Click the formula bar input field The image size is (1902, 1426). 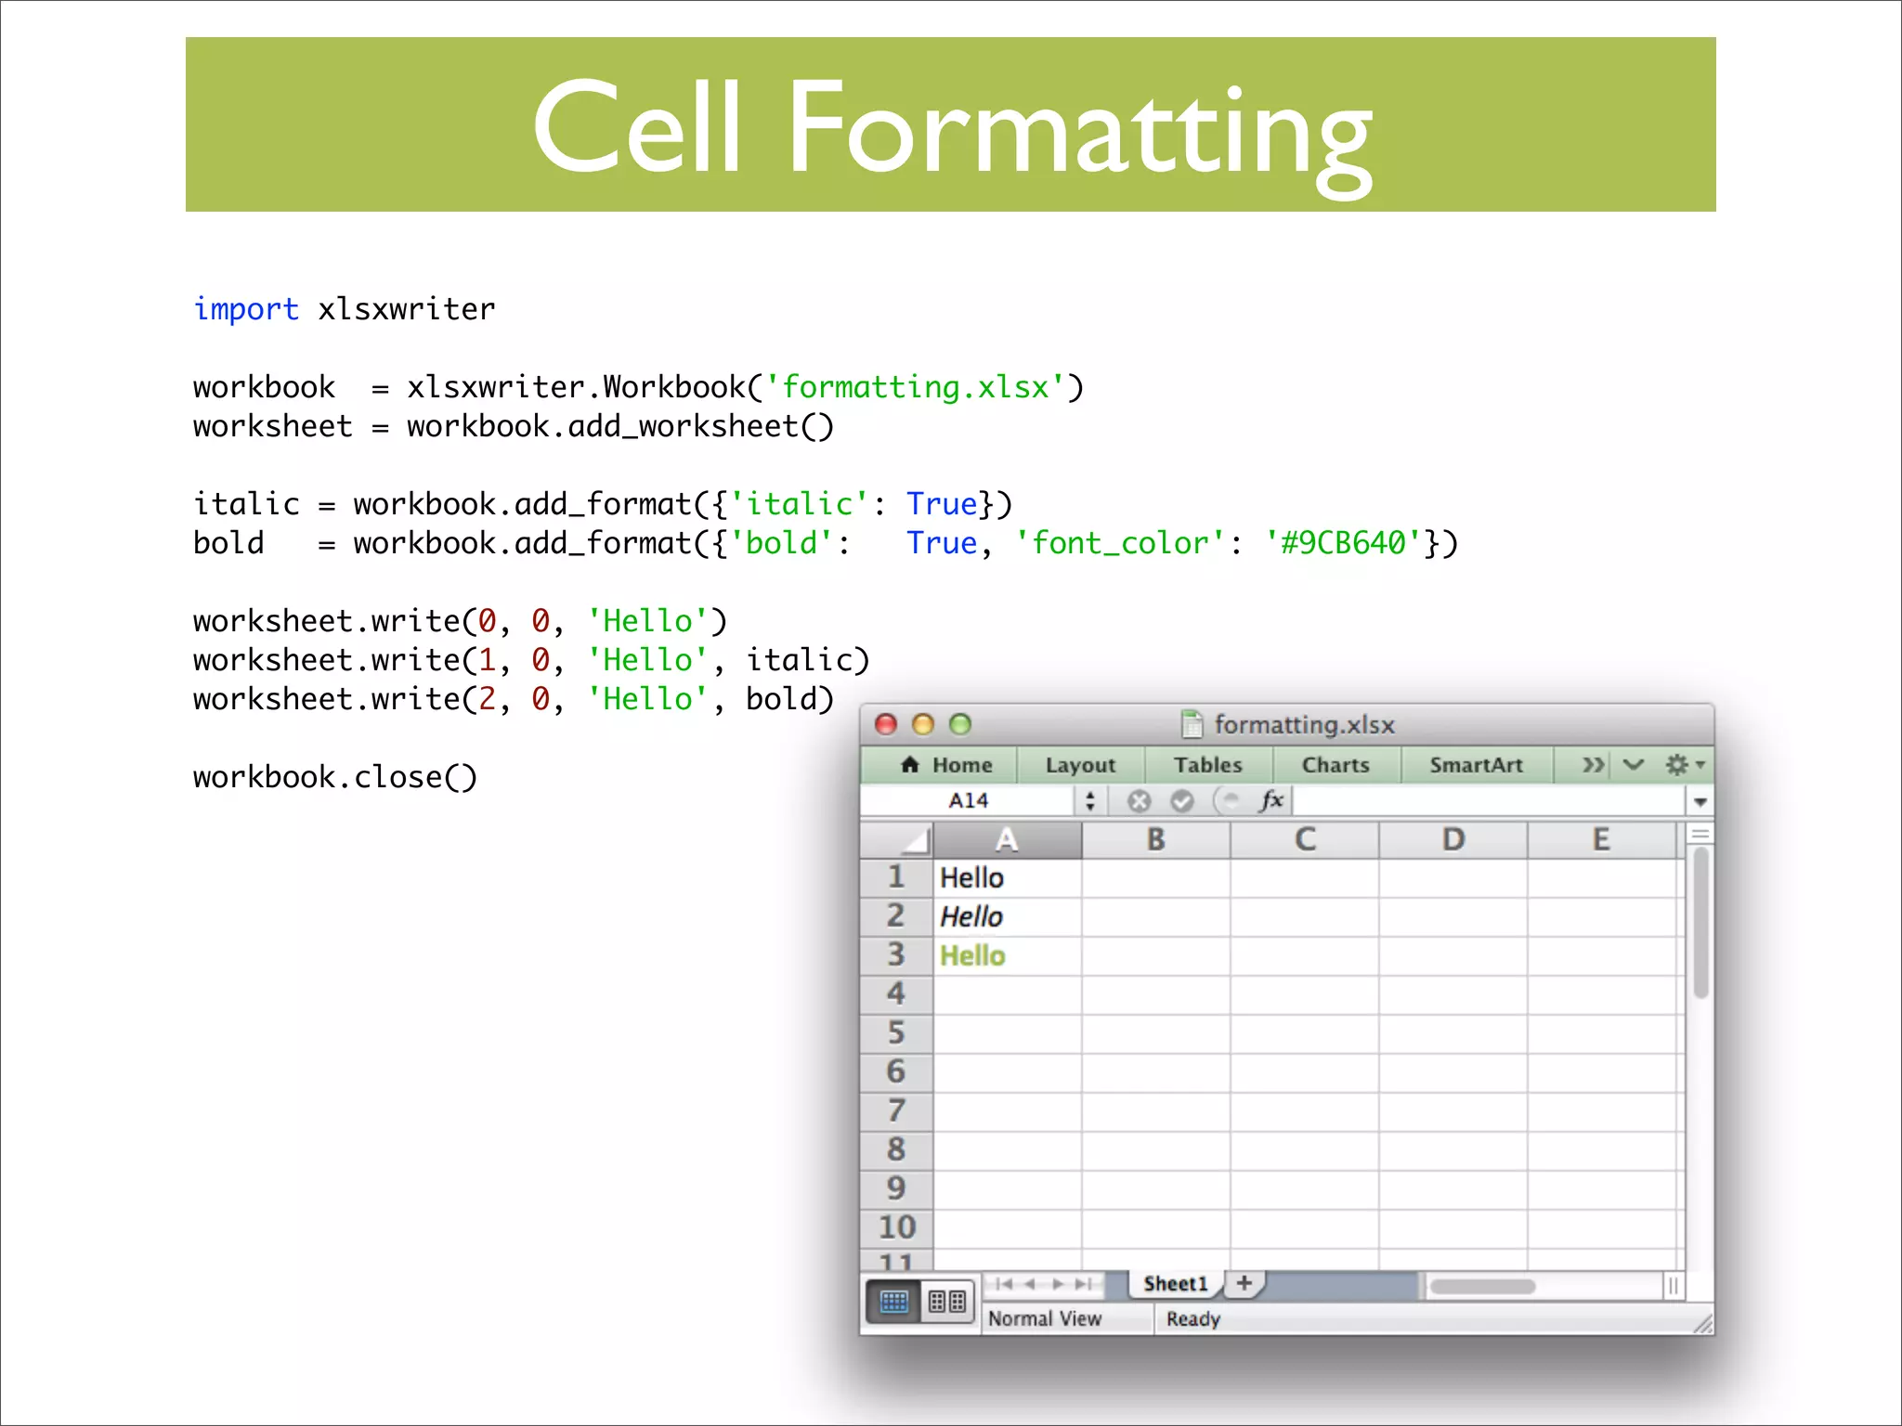pyautogui.click(x=1488, y=800)
